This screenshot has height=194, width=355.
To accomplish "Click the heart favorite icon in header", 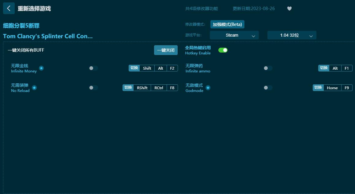I will (x=289, y=9).
